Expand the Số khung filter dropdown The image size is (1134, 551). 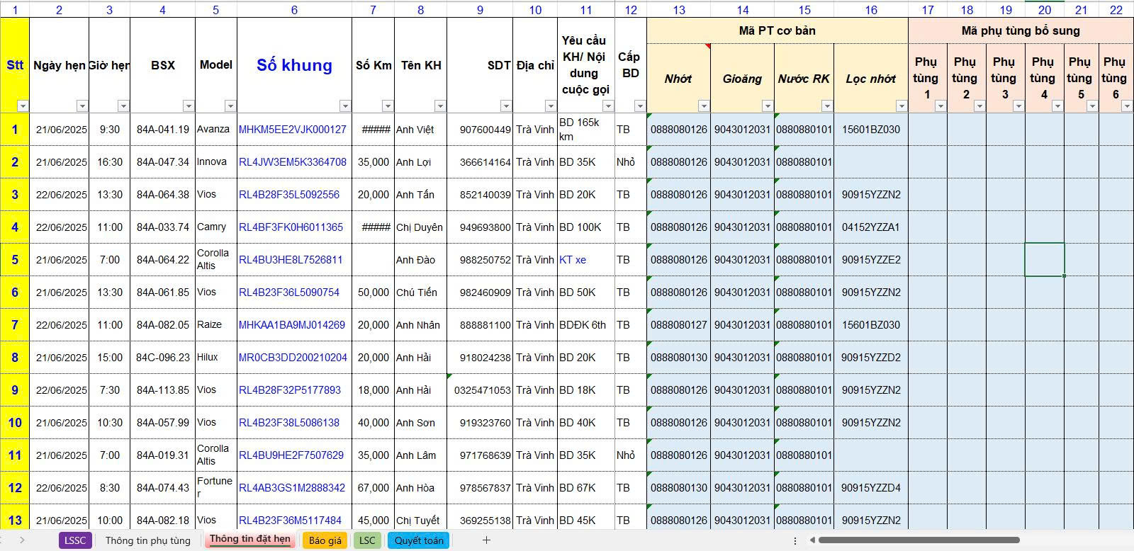click(345, 106)
